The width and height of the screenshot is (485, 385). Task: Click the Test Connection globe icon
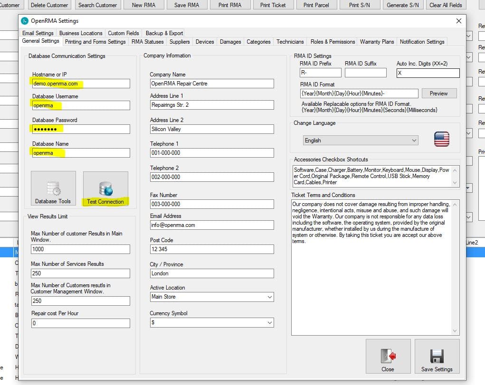pos(105,188)
